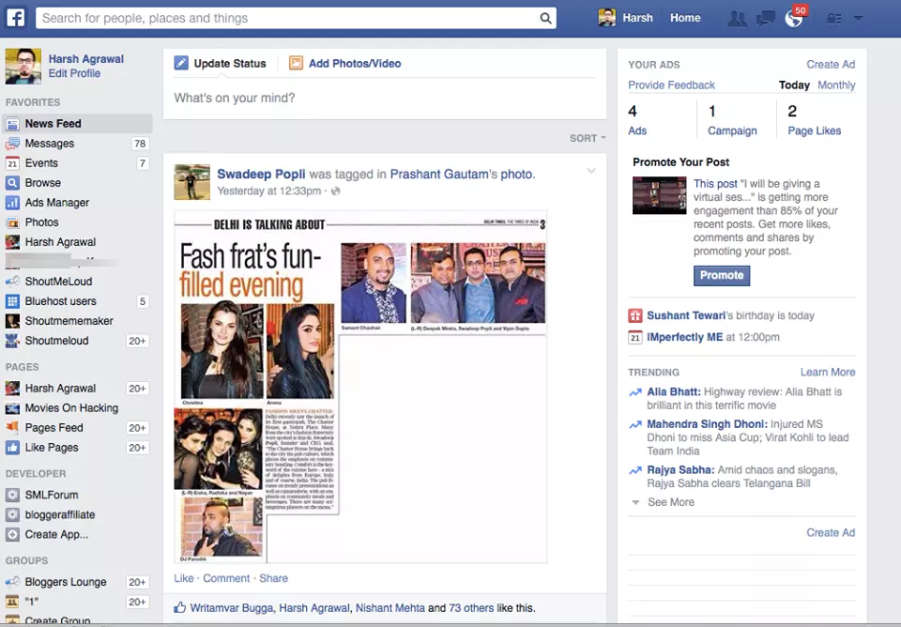Open Sushant Tewari's profile link
The height and width of the screenshot is (627, 901).
(x=687, y=315)
